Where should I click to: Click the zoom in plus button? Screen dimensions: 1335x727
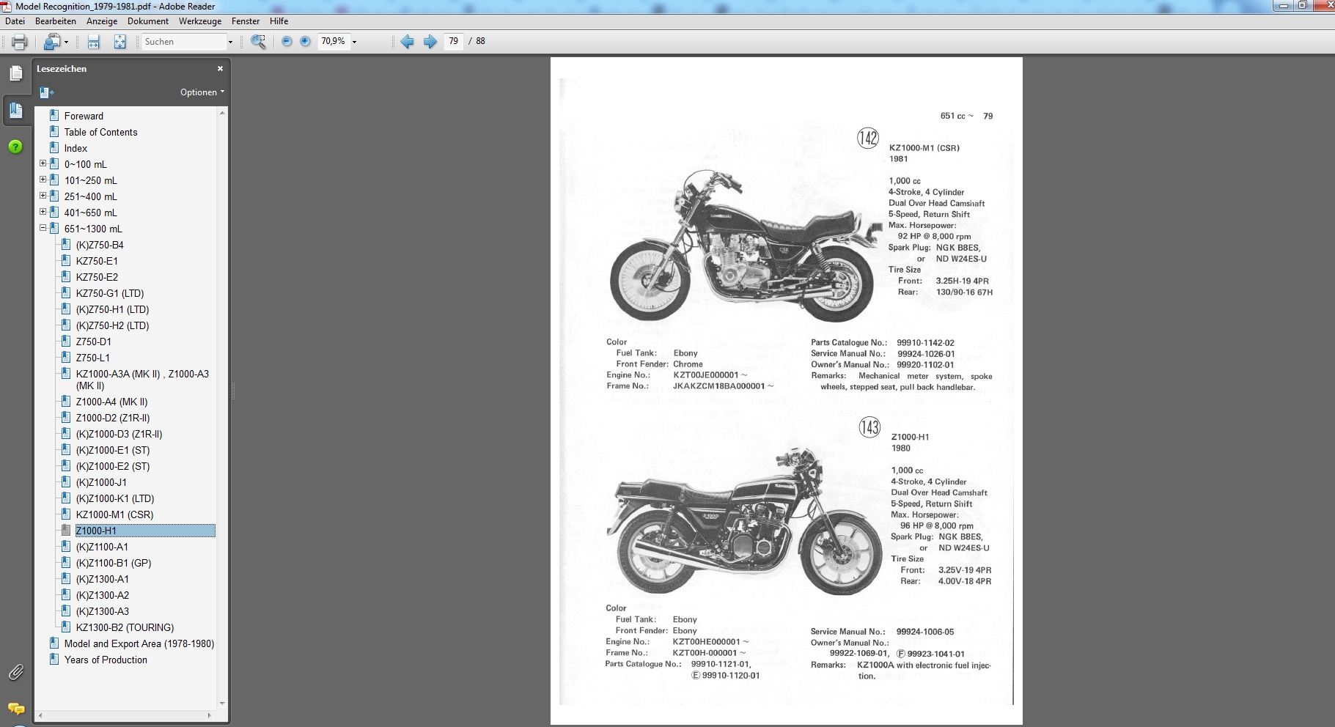(x=305, y=42)
